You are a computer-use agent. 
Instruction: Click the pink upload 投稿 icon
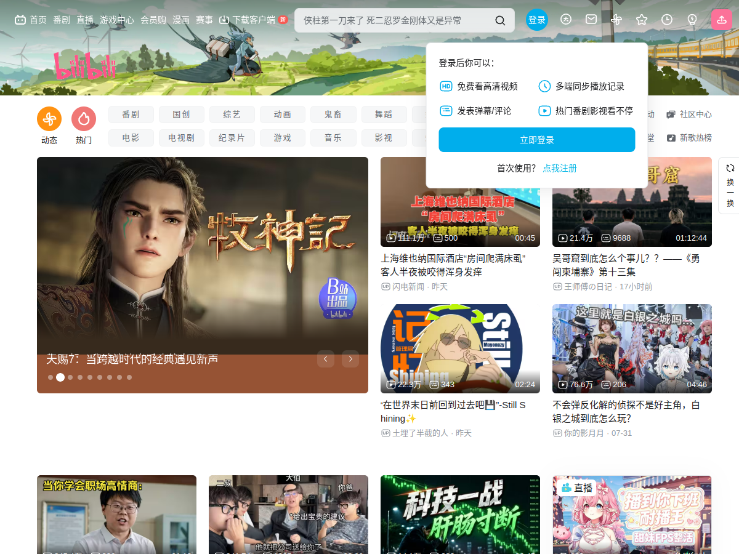point(722,20)
